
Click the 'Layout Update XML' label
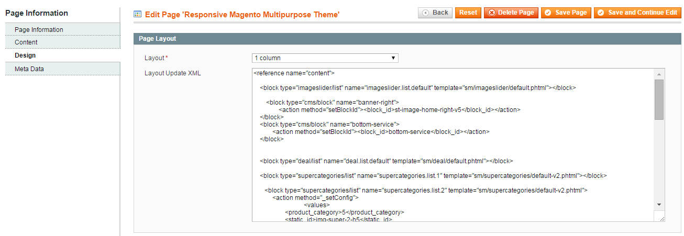pyautogui.click(x=172, y=73)
